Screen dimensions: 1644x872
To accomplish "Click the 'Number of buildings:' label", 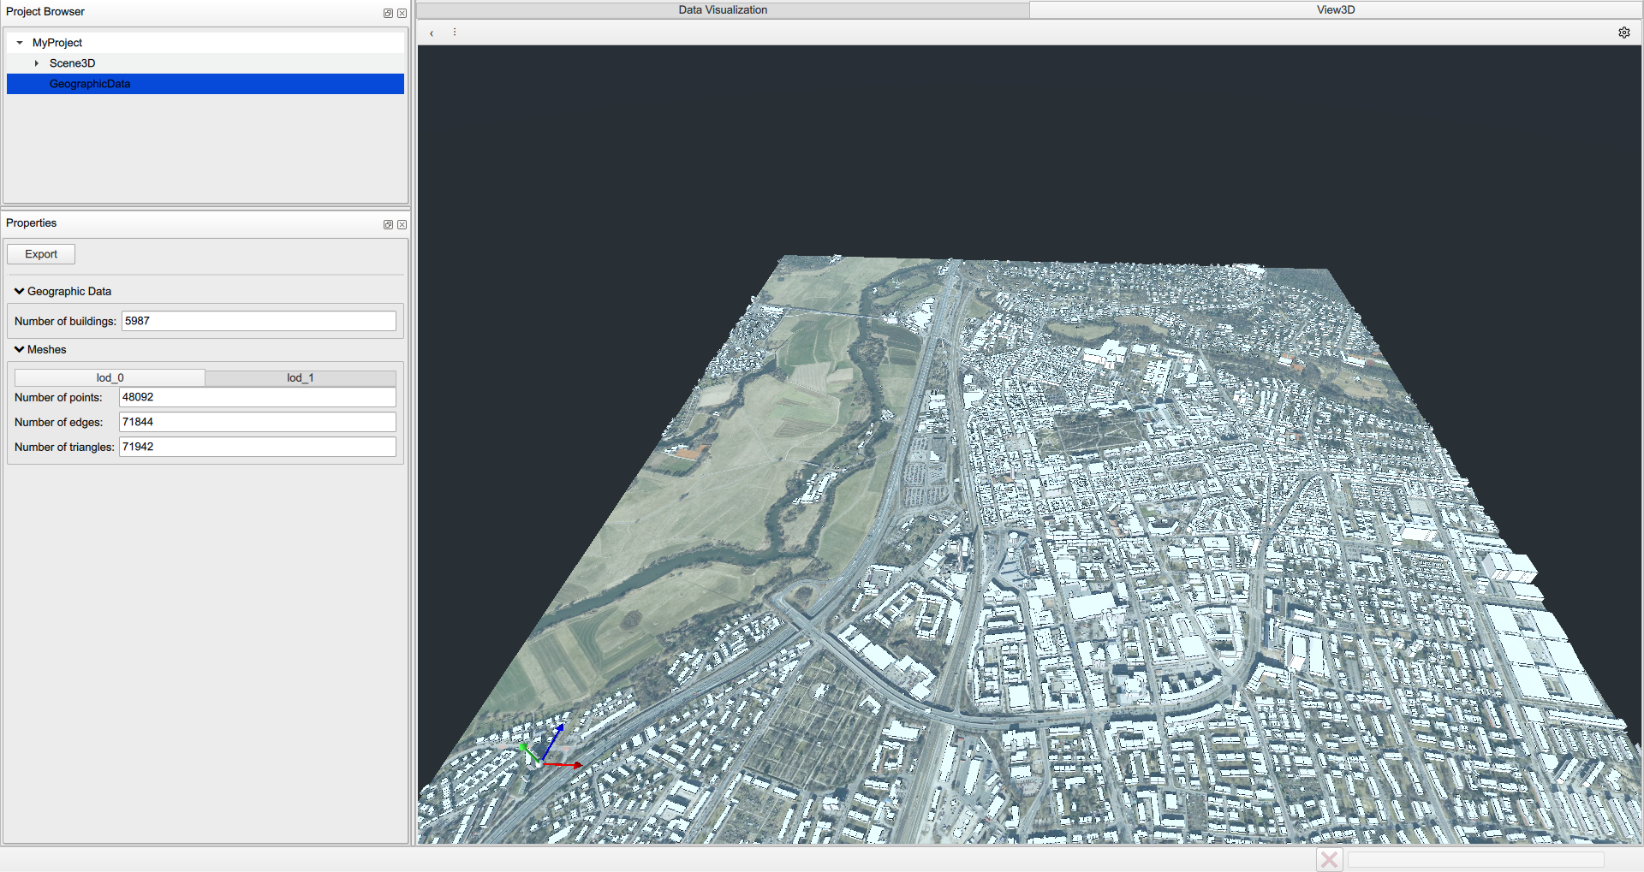I will [65, 321].
